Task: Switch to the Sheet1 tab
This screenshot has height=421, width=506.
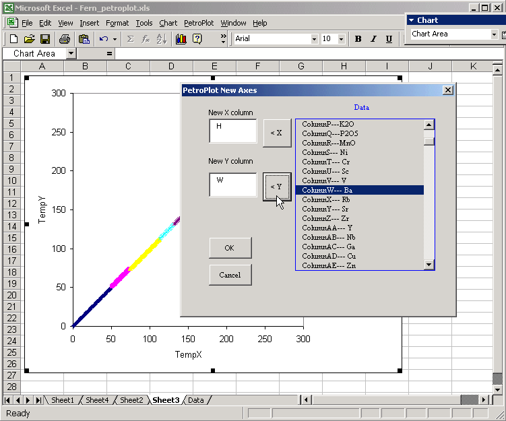Action: 63,400
